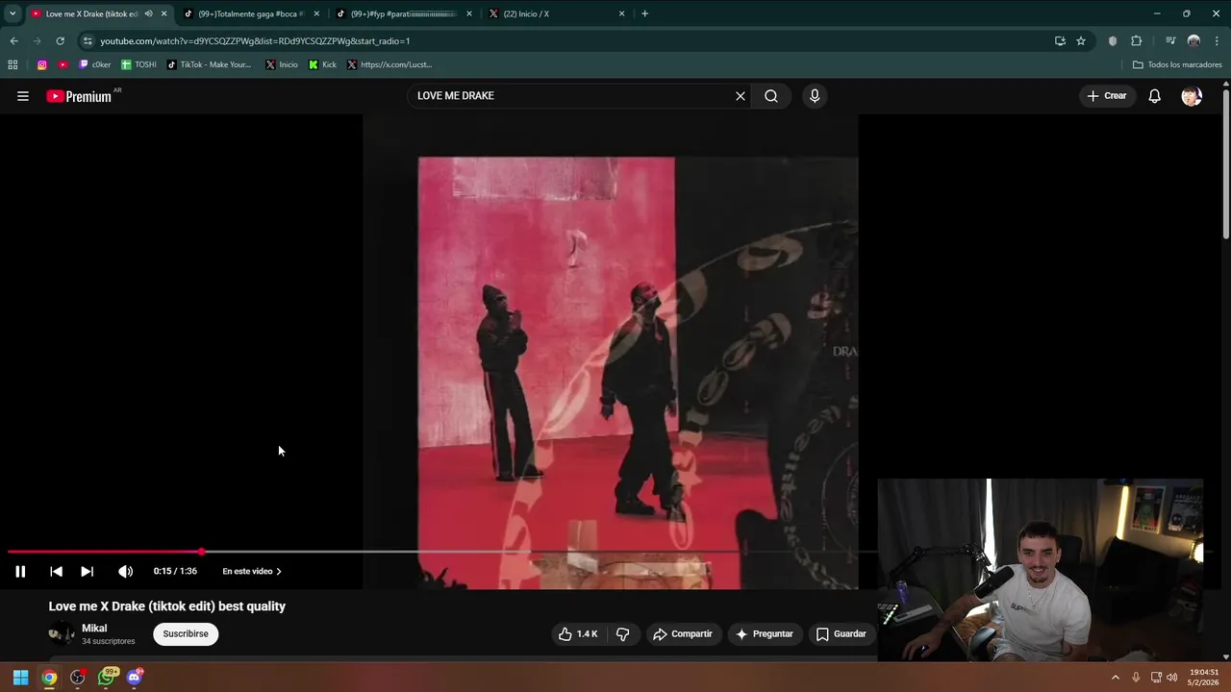Clear the search box with the X
Image resolution: width=1231 pixels, height=692 pixels.
741,96
